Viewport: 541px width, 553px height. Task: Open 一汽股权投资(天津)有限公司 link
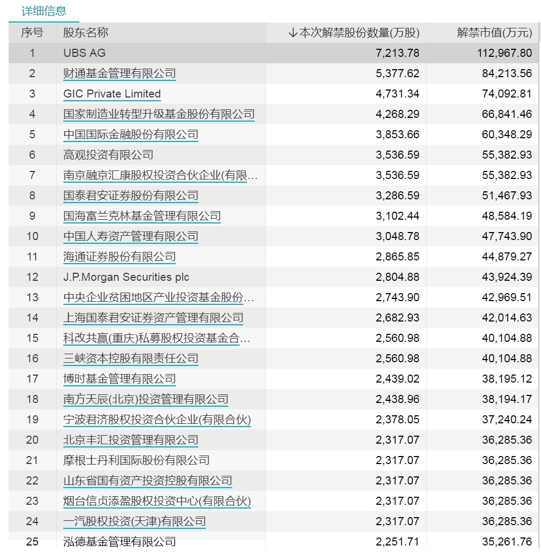[x=135, y=521]
